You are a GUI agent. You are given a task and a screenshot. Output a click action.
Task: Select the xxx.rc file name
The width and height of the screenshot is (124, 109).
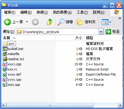point(12,69)
